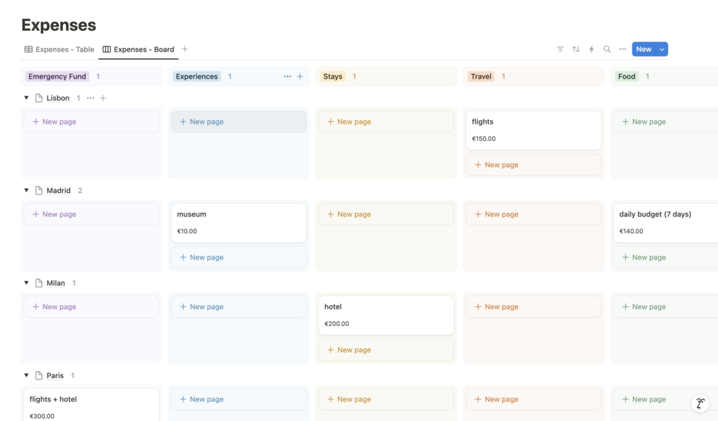Viewport: 718px width, 421px height.
Task: Add new page in Lisbon Emergency Fund
Action: click(x=91, y=122)
